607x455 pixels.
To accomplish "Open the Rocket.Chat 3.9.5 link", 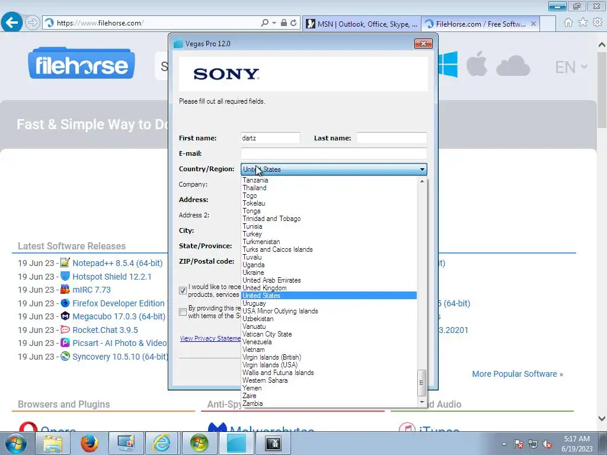I will click(x=105, y=330).
